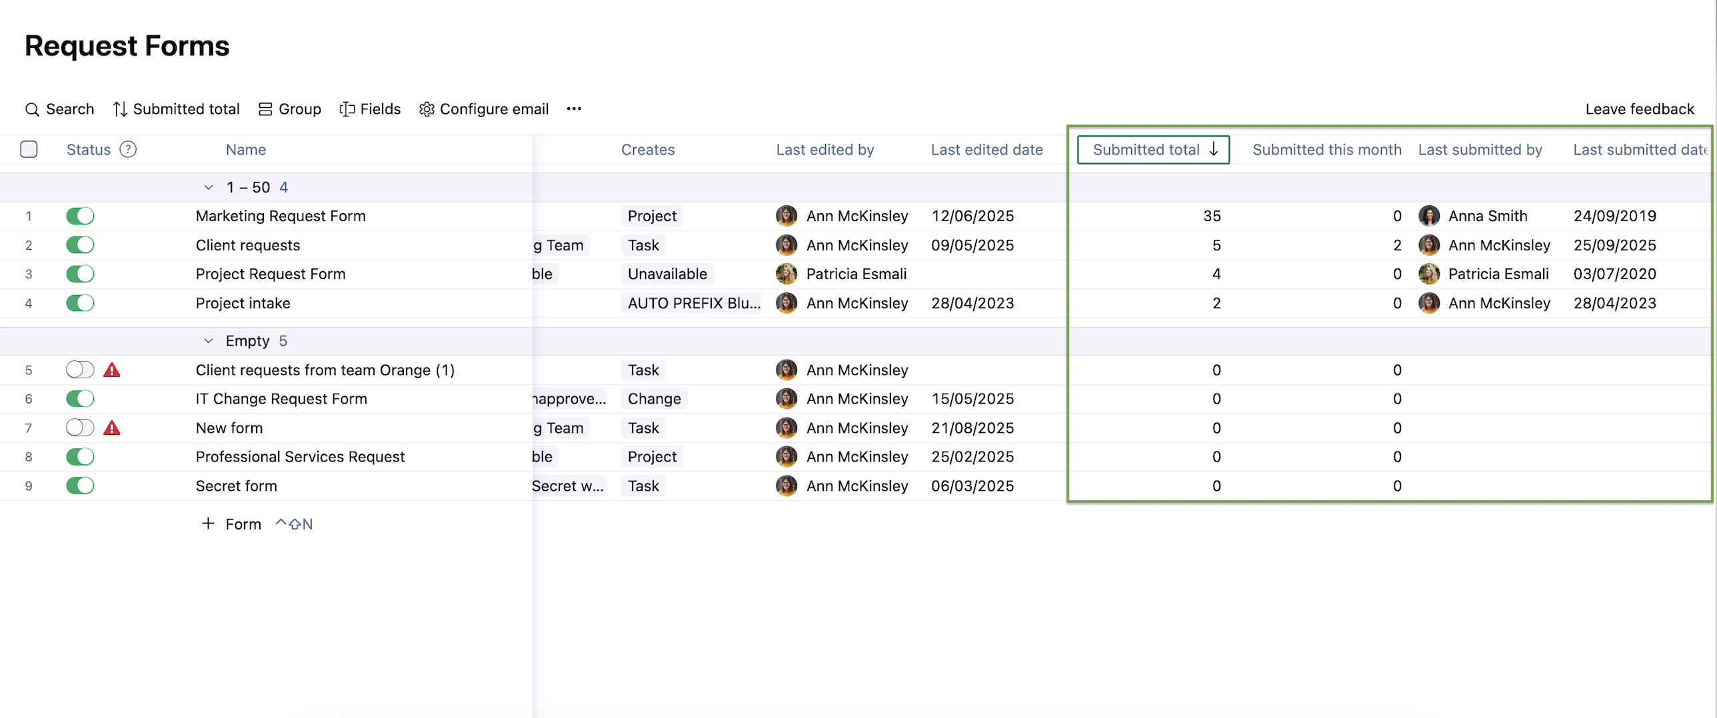
Task: Open the Project intake form
Action: [x=243, y=303]
